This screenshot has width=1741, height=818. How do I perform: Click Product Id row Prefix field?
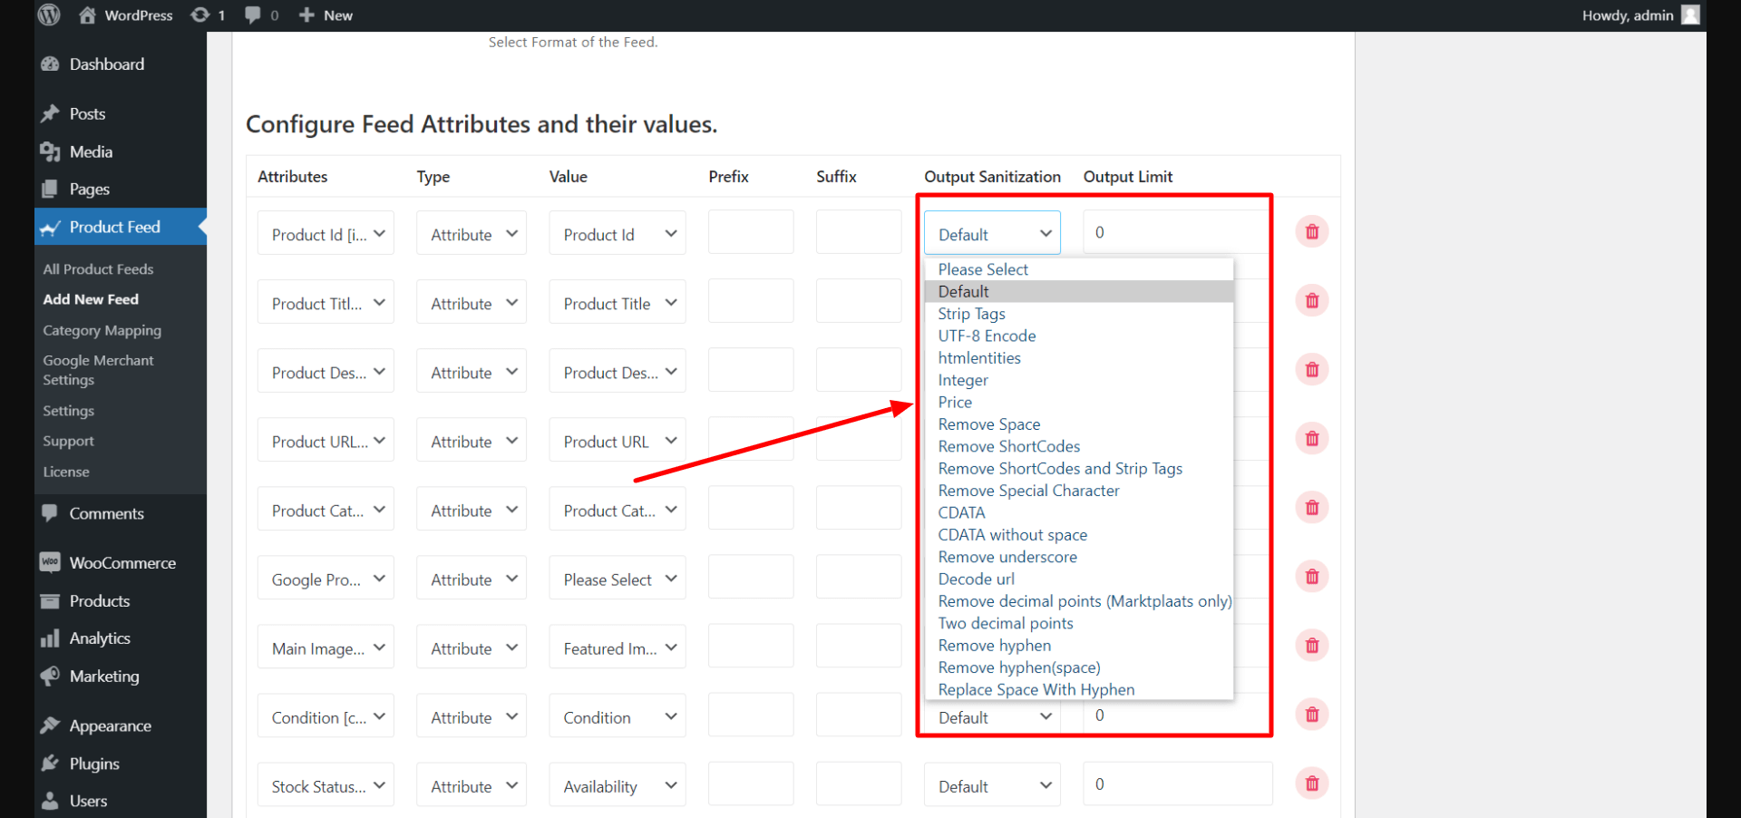[x=751, y=232]
